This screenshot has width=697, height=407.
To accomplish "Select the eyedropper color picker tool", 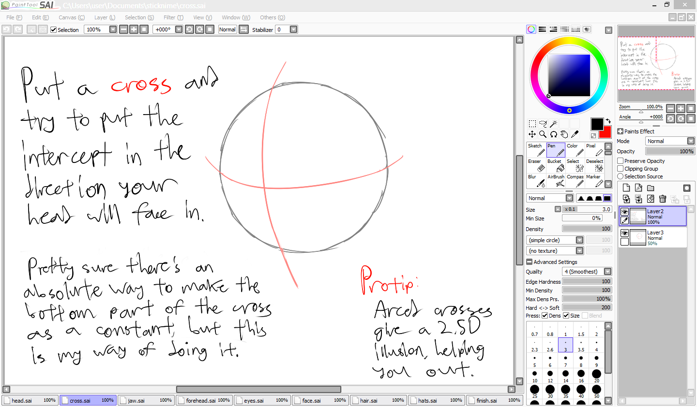I will click(x=575, y=134).
